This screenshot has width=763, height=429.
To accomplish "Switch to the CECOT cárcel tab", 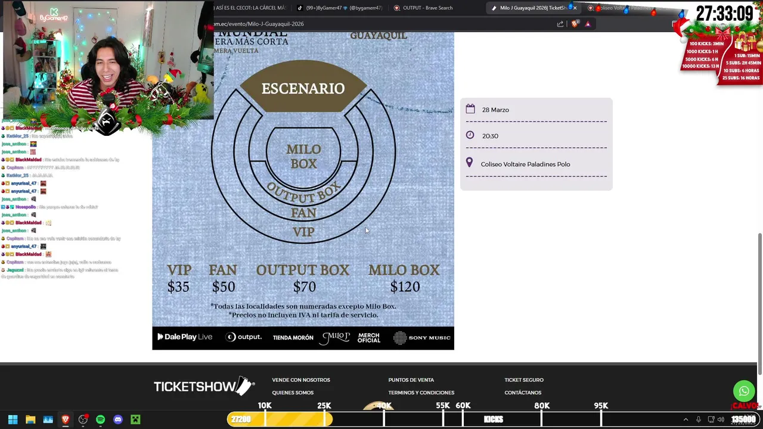I will [x=250, y=8].
